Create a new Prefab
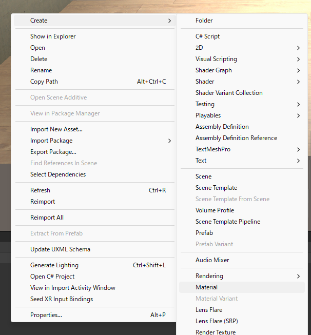This screenshot has width=311, height=335. click(242, 233)
